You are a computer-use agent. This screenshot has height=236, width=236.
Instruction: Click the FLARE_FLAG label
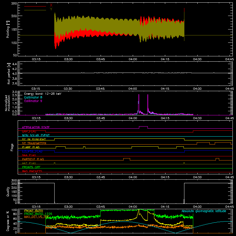(31, 147)
